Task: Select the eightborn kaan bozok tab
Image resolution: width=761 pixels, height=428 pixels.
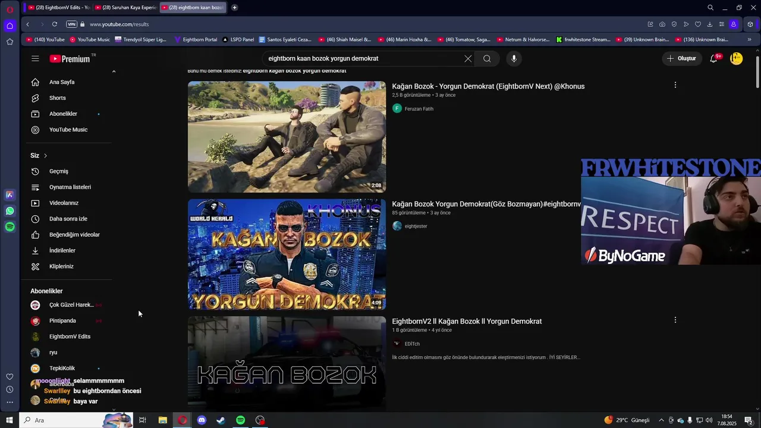Action: coord(193,8)
